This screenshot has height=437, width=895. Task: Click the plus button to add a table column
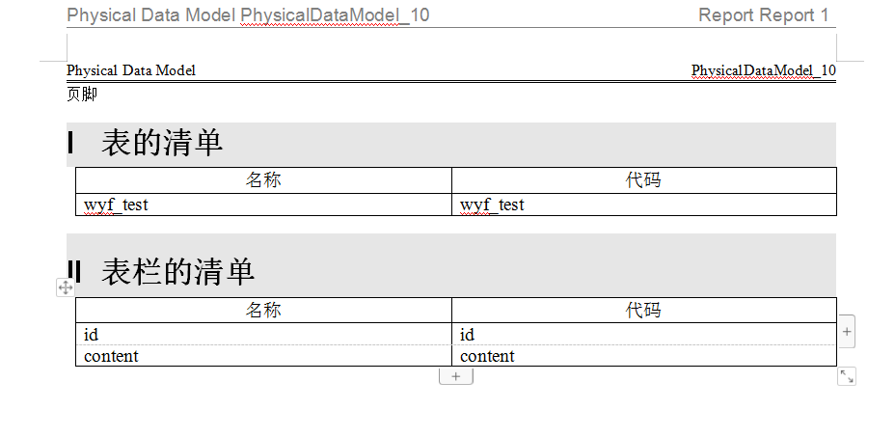point(846,331)
